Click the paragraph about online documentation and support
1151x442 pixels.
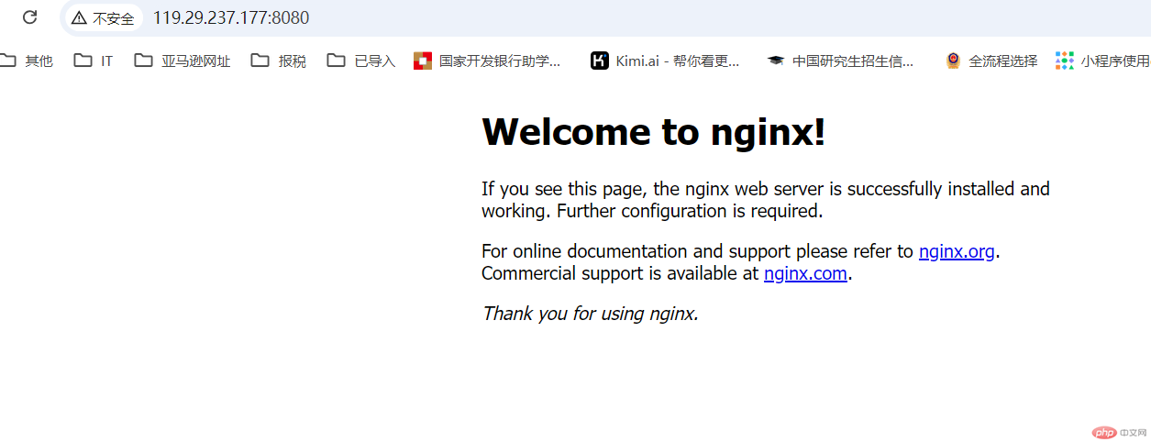pos(740,262)
